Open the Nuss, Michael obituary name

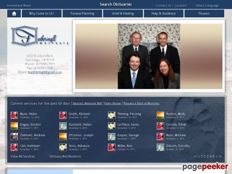(x=176, y=135)
